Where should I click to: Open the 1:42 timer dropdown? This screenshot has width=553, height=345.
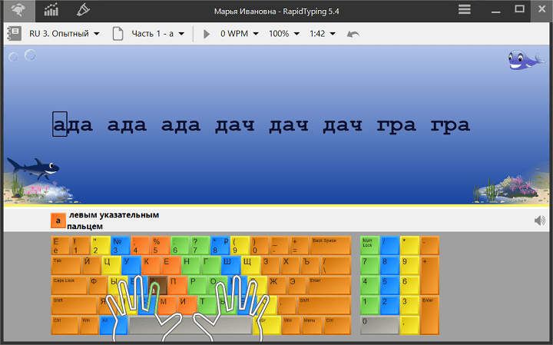(322, 34)
